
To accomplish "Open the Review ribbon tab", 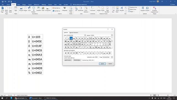I will 50,4.
